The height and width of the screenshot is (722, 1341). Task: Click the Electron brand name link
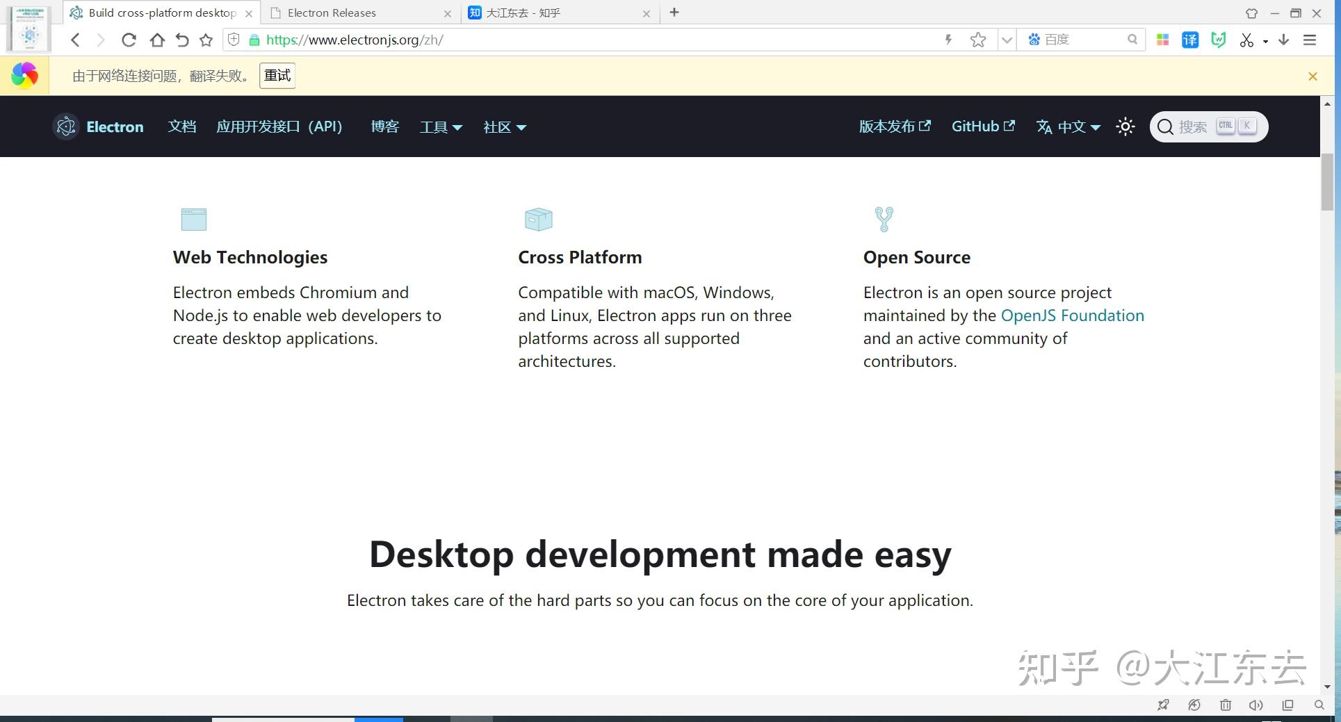click(x=115, y=126)
